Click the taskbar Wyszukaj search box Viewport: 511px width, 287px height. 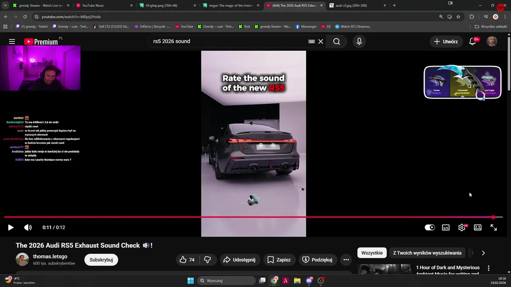tap(227, 281)
